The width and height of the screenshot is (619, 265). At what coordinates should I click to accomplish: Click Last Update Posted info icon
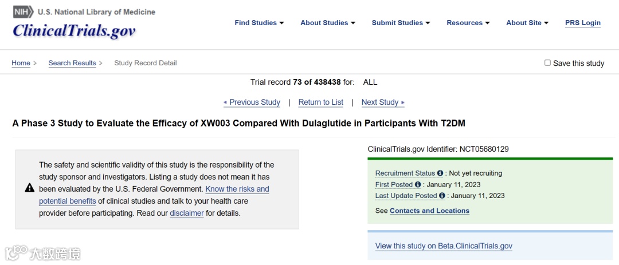[442, 195]
